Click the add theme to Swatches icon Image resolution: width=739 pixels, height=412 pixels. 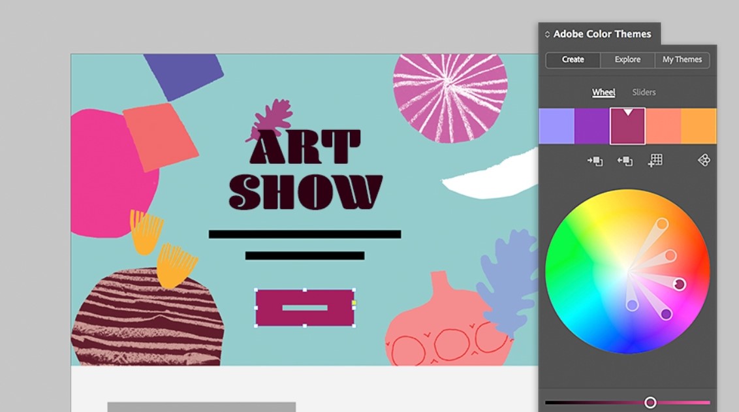(655, 160)
